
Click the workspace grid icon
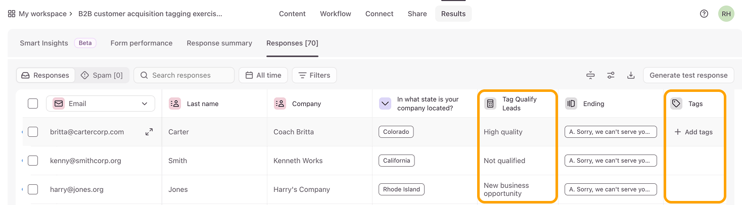(12, 14)
